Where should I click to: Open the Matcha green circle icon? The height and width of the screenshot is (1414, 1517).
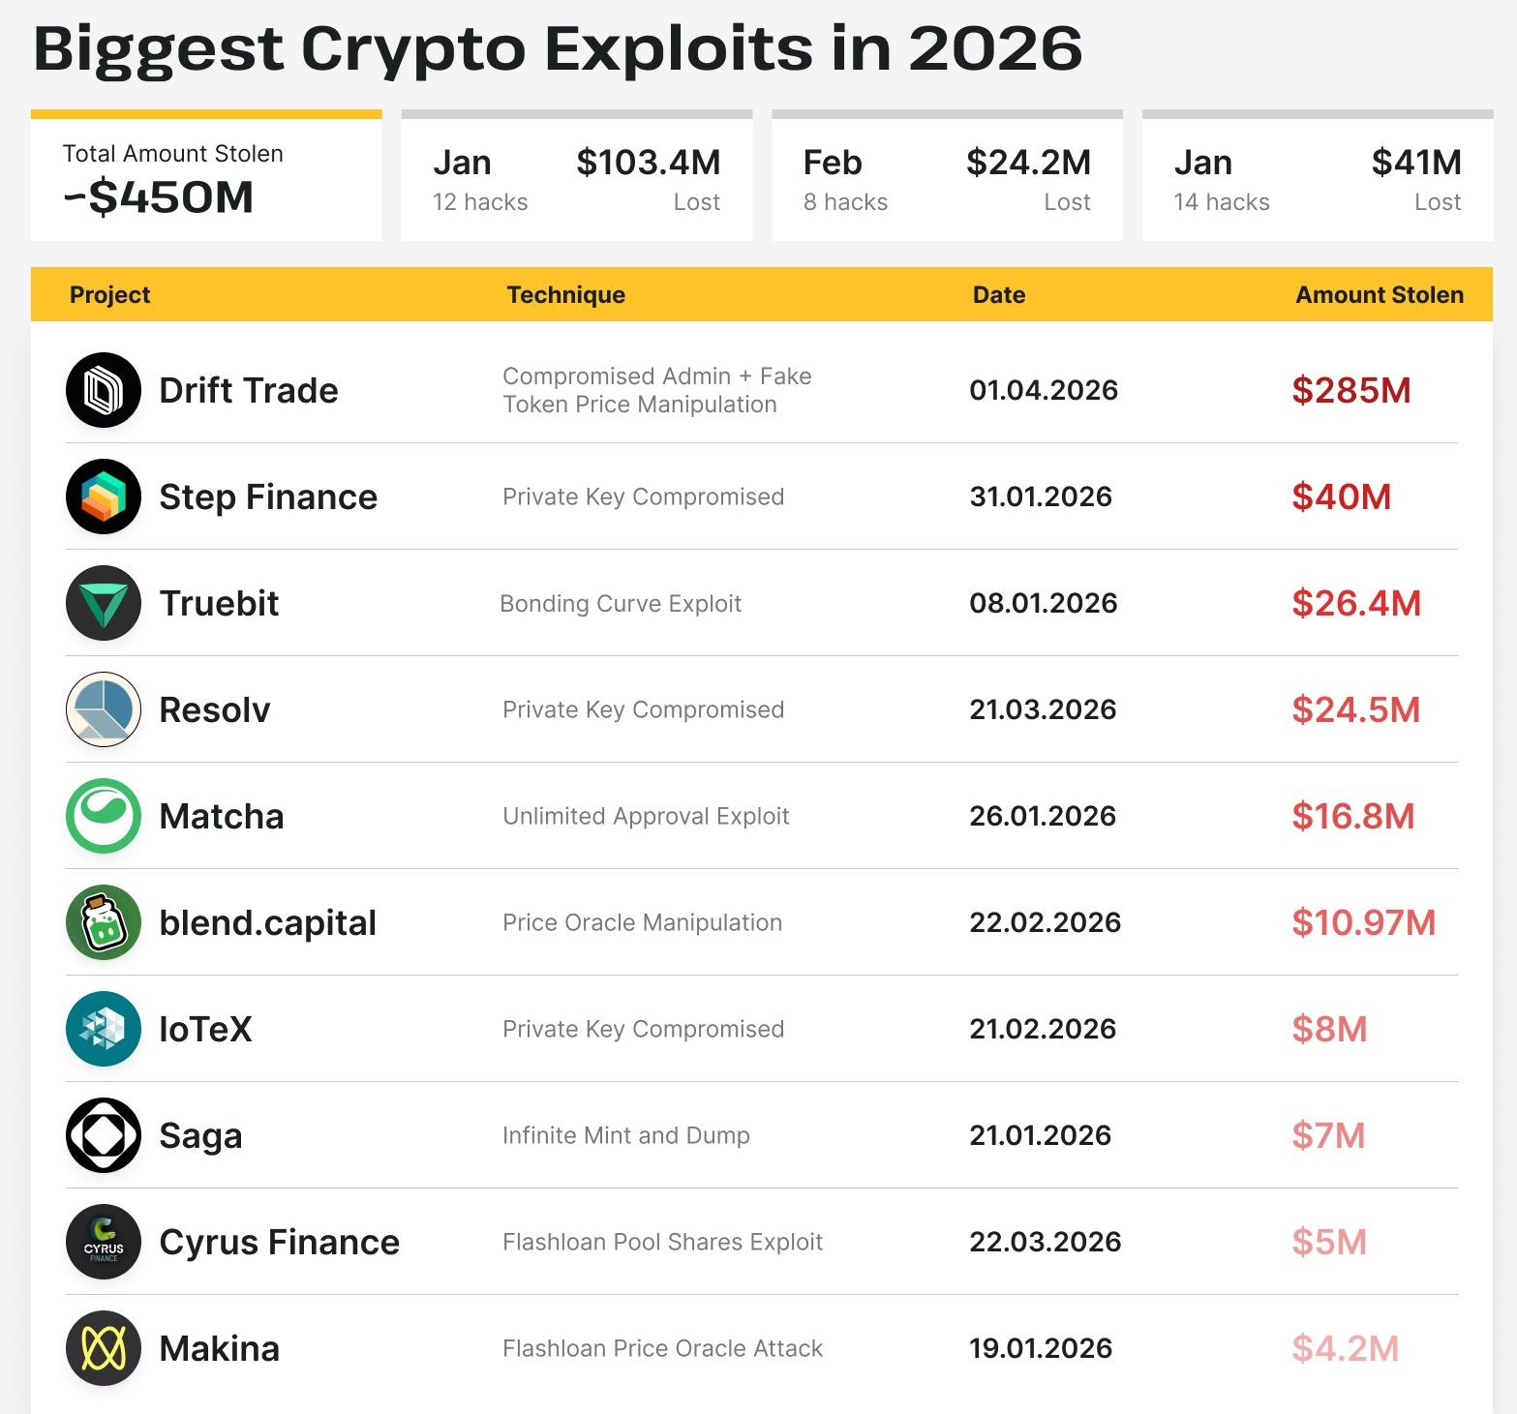click(x=104, y=816)
